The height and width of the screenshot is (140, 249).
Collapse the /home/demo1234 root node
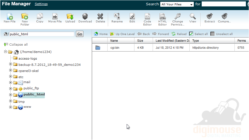[x=5, y=52]
